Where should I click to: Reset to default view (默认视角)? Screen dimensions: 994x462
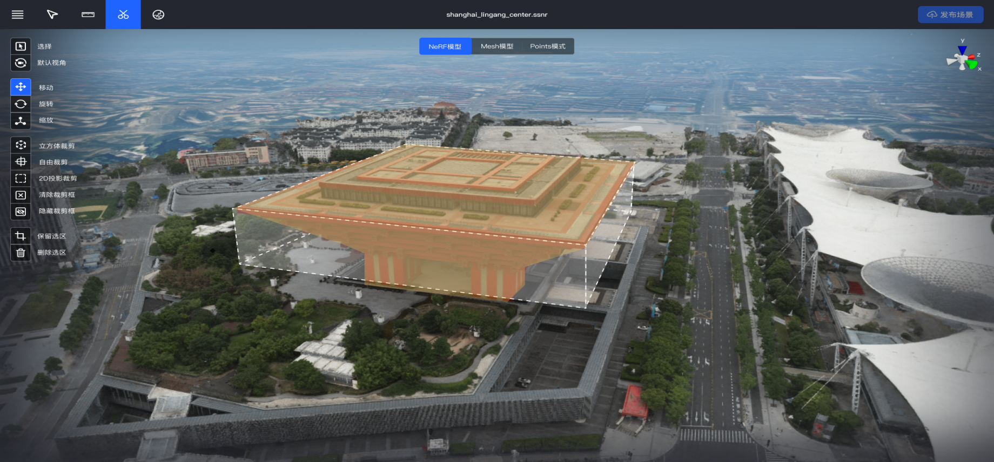(x=21, y=63)
